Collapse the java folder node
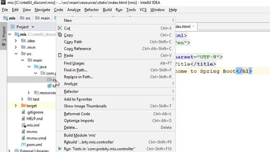The image size is (270, 152). click(x=29, y=67)
